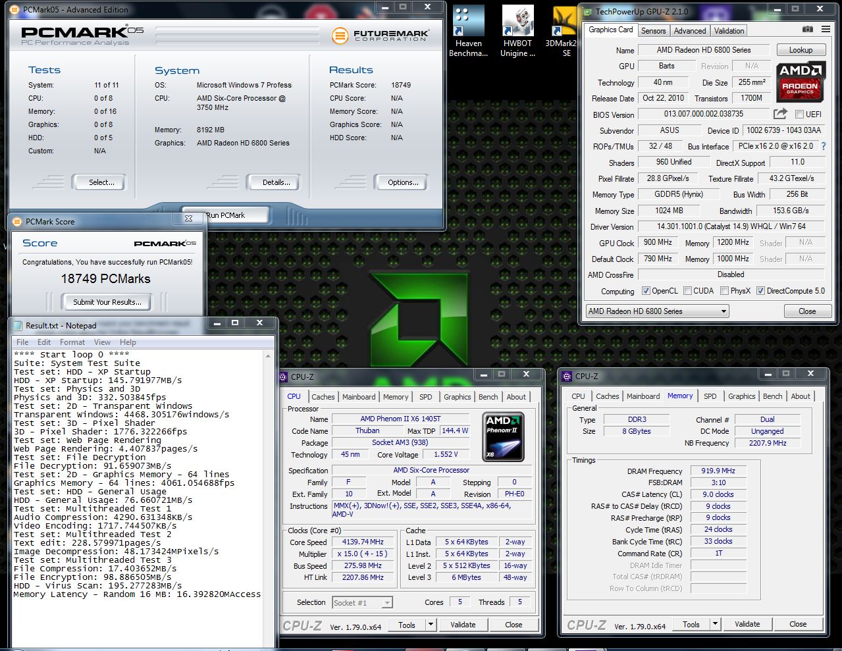Click GPU-Z Driver Version field

click(x=731, y=226)
